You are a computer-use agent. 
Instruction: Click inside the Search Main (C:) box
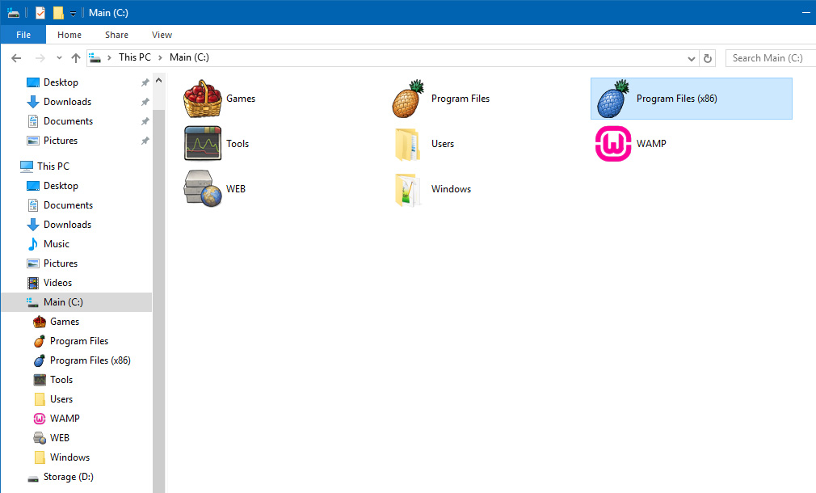tap(766, 57)
